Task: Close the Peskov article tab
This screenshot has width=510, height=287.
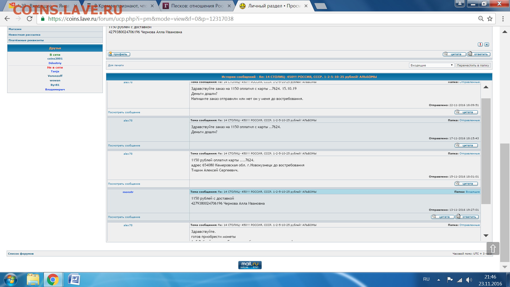Action: tap(229, 6)
